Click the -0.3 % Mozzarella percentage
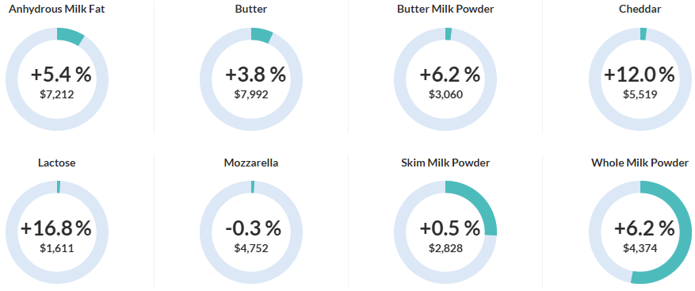The width and height of the screenshot is (695, 291). (x=253, y=228)
